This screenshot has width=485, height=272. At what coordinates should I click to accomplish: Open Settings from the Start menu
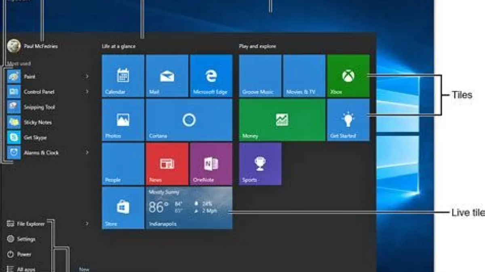pyautogui.click(x=25, y=239)
